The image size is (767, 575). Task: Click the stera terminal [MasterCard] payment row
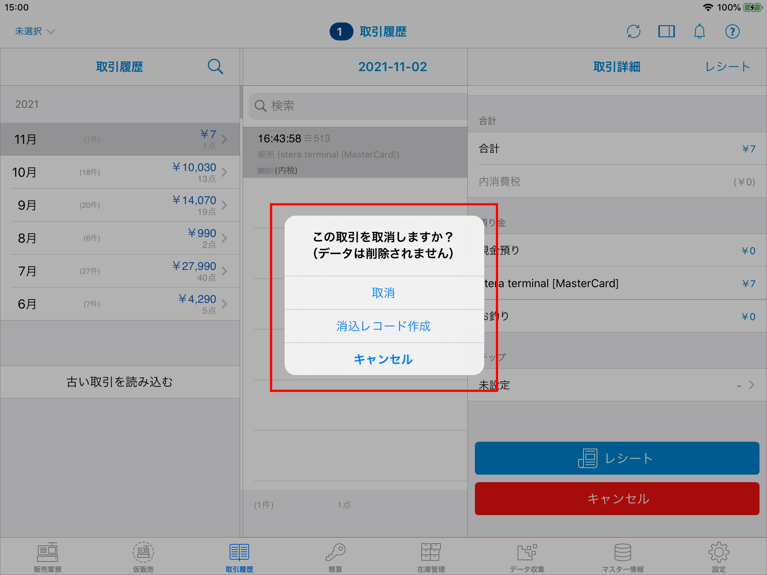[x=625, y=283]
